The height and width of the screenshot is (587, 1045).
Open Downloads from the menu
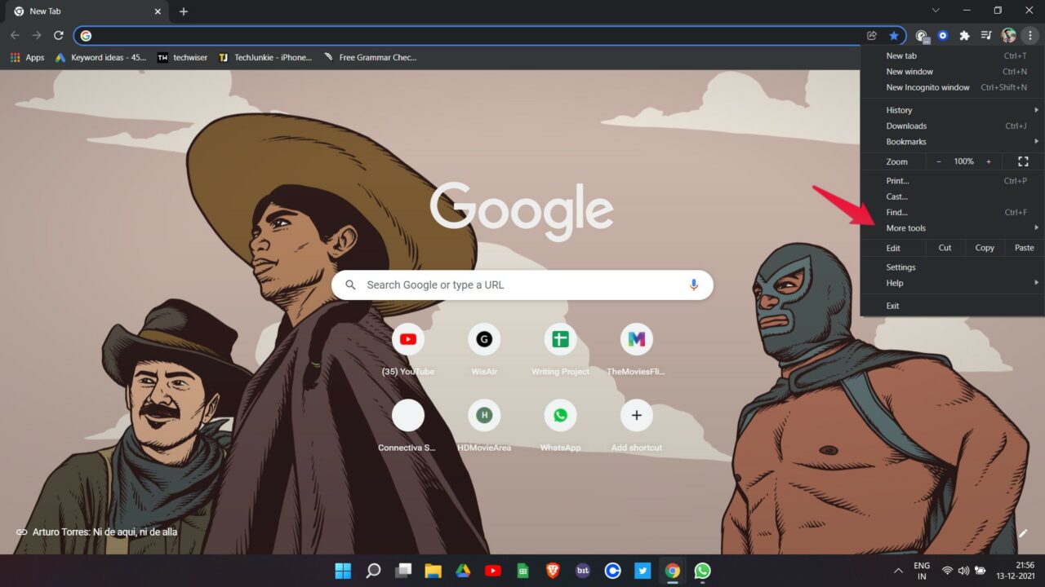[x=952, y=126]
